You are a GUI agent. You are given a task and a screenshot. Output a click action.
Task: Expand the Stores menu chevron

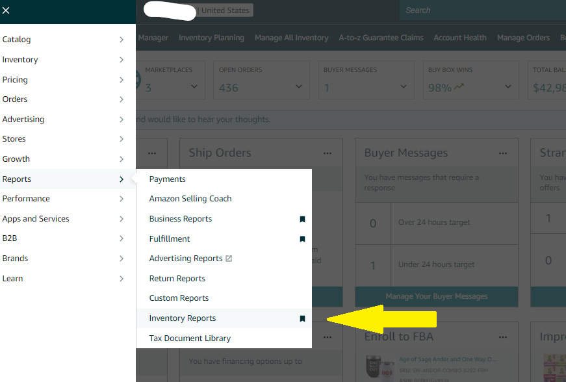(x=122, y=139)
